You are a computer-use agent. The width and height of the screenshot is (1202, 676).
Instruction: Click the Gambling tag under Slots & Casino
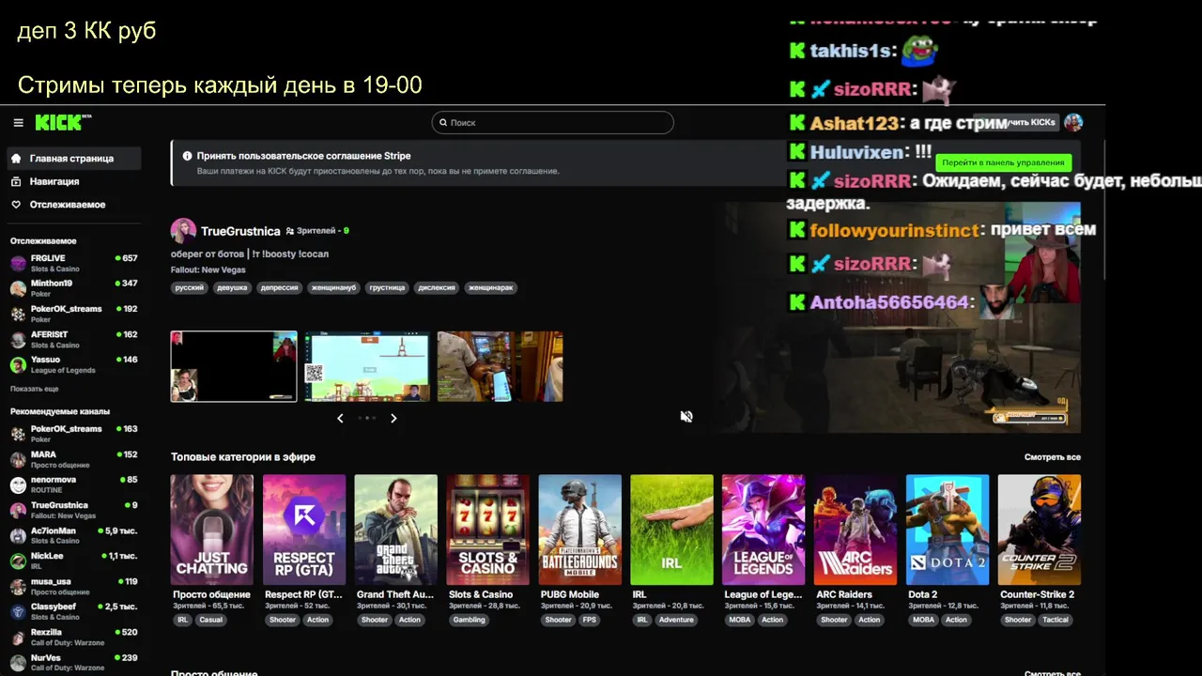tap(469, 620)
